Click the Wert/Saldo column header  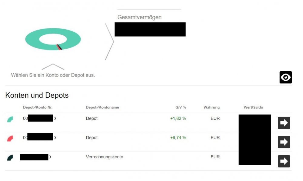(x=253, y=107)
